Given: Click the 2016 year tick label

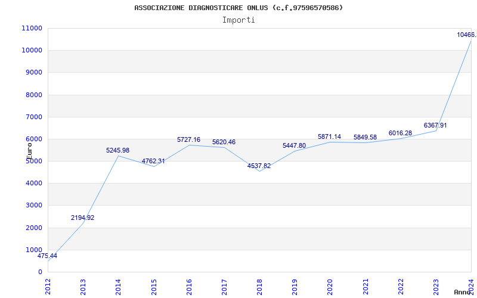Looking at the screenshot, I should click(189, 284).
